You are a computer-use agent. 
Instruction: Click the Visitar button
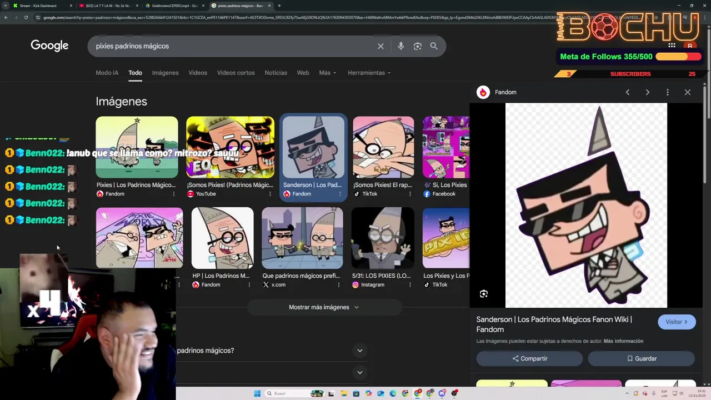coord(677,322)
